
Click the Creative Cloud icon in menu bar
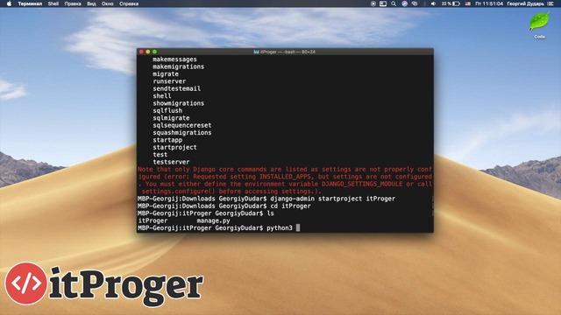tap(415, 3)
